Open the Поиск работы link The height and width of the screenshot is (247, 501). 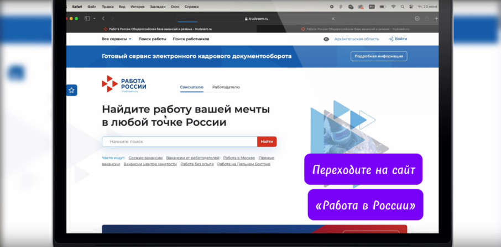tap(153, 39)
